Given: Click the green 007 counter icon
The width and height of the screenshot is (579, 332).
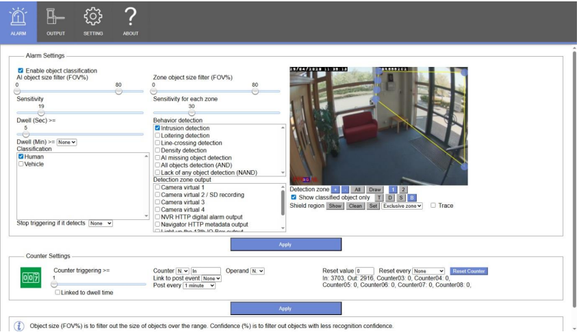Looking at the screenshot, I should click(31, 277).
